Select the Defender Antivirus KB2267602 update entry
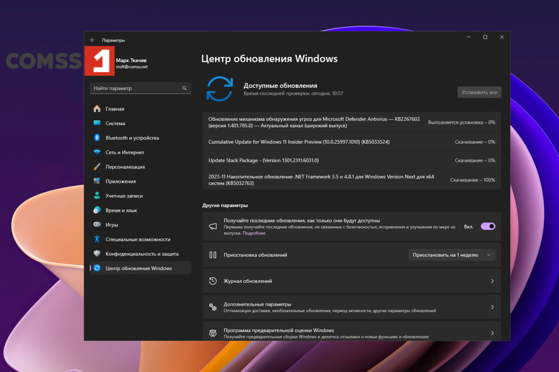 click(x=352, y=122)
